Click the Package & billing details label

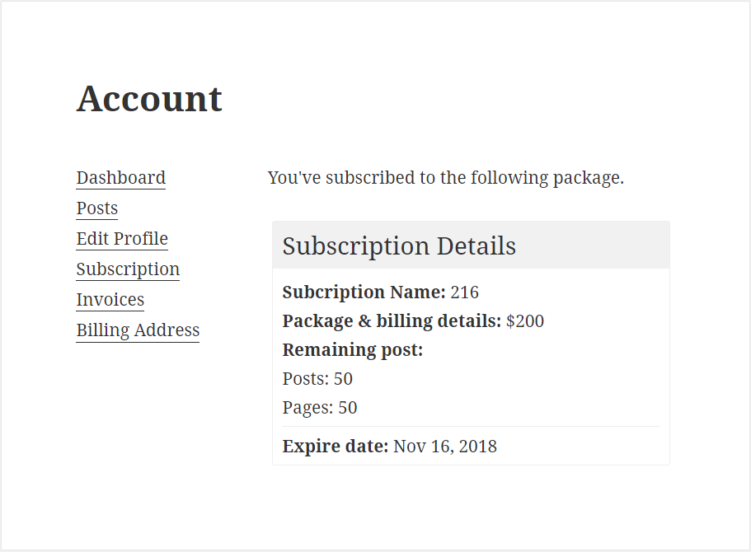pyautogui.click(x=392, y=321)
